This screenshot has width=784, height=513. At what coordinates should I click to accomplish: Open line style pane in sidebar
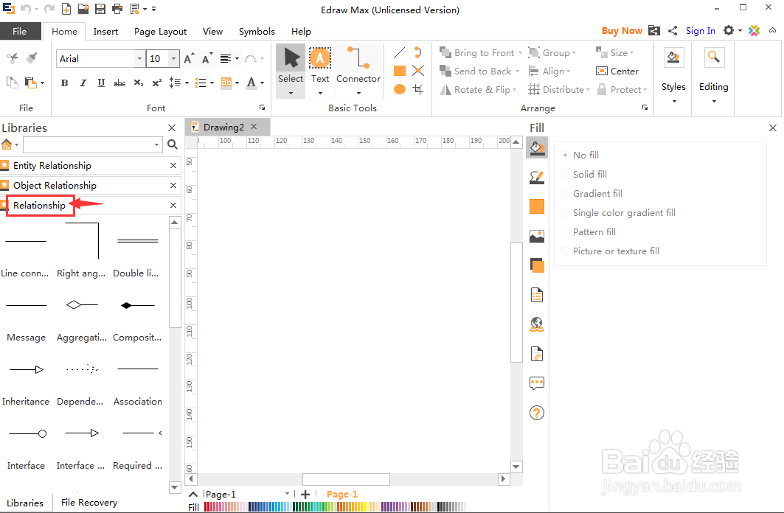(536, 178)
